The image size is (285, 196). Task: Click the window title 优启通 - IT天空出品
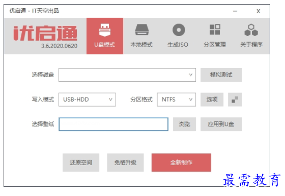(x=34, y=11)
